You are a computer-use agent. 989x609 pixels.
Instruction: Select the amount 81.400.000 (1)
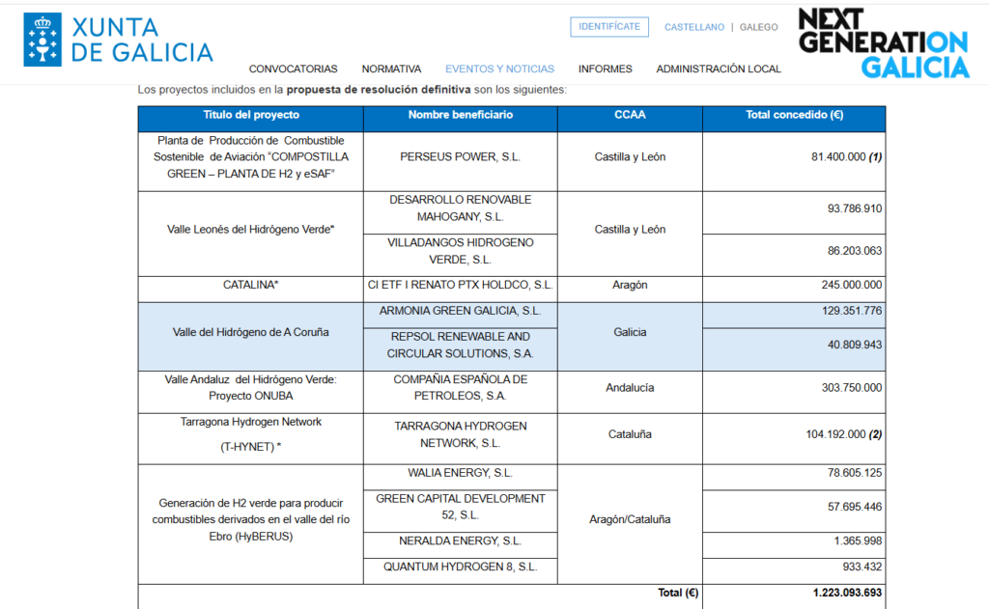(846, 157)
